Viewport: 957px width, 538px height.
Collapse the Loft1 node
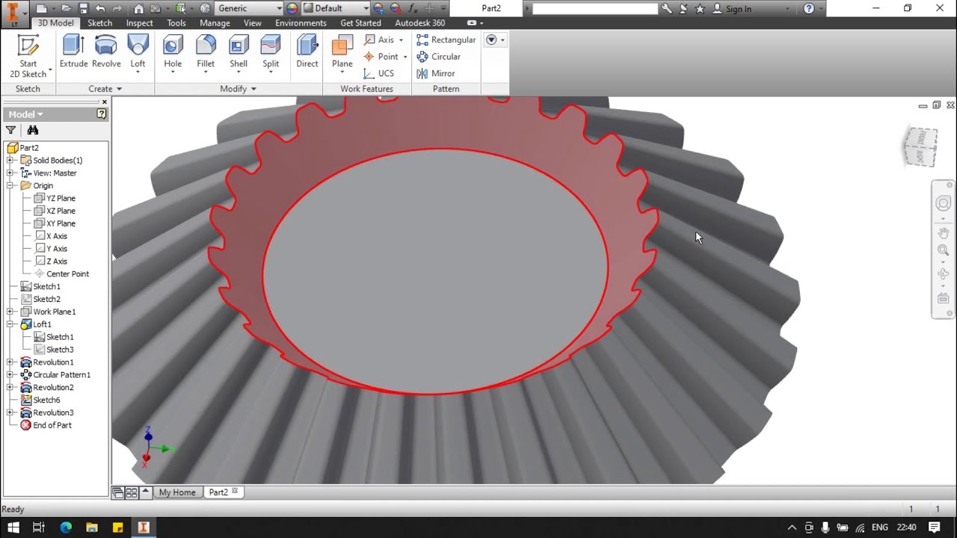pyautogui.click(x=10, y=324)
